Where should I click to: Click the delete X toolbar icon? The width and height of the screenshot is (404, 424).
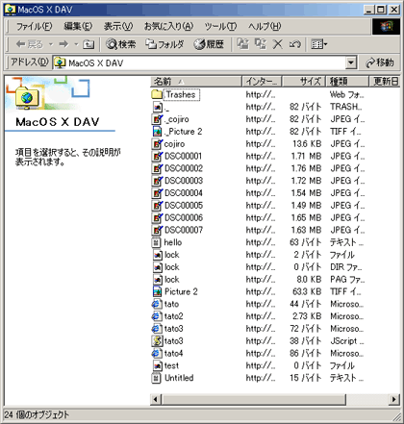278,44
